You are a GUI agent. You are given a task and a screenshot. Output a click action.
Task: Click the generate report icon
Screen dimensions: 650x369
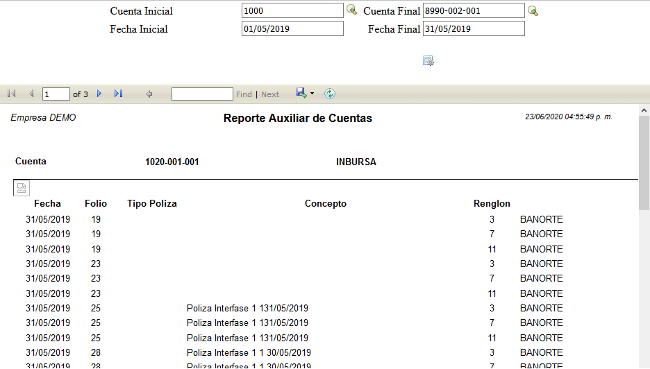(x=428, y=61)
